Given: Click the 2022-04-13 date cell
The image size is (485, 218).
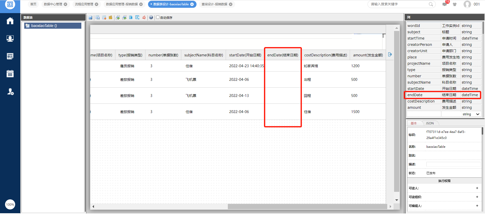Looking at the screenshot, I should pyautogui.click(x=239, y=96).
